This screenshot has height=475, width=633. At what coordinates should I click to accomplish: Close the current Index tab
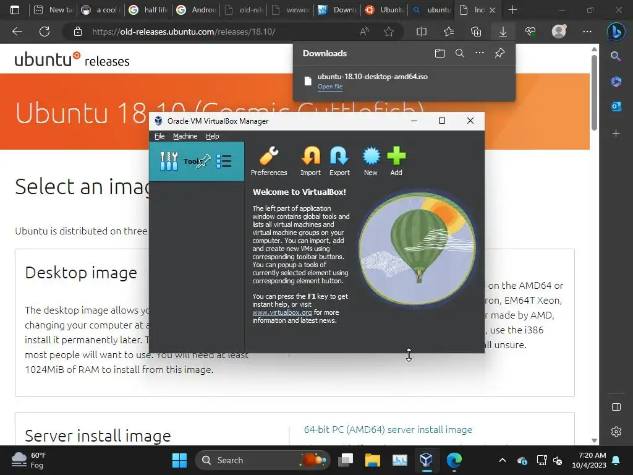(x=492, y=10)
